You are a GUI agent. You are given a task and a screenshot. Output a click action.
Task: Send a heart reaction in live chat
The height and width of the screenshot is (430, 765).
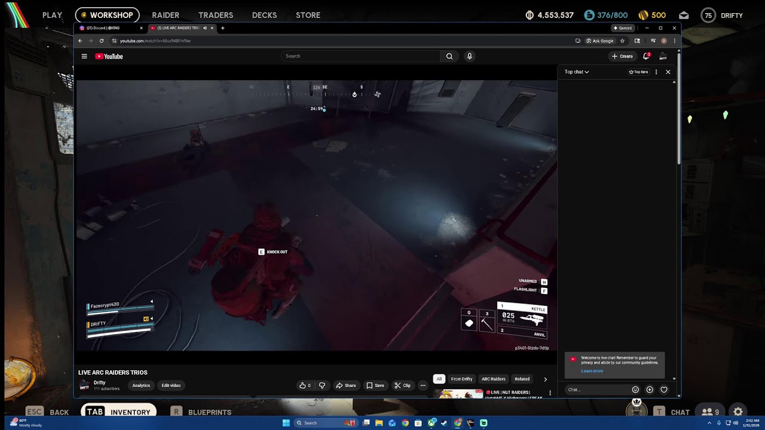(664, 389)
